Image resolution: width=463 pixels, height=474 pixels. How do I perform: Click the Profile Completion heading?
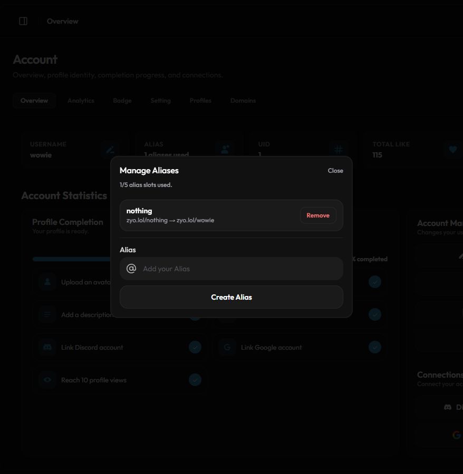67,222
